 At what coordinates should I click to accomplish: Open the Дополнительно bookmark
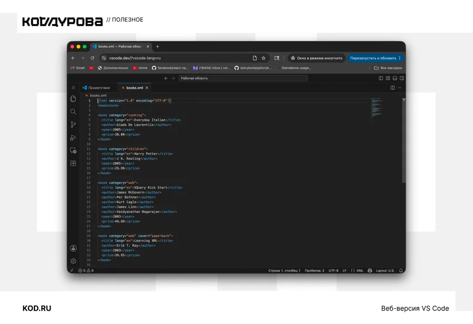[x=113, y=68]
